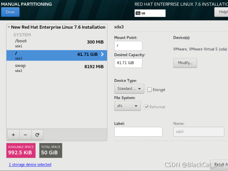Click the MANUAL PARTITIONING title

26,4
